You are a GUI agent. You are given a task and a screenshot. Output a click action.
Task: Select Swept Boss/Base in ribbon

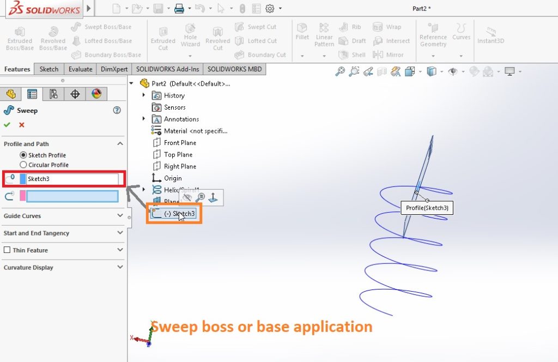point(101,27)
